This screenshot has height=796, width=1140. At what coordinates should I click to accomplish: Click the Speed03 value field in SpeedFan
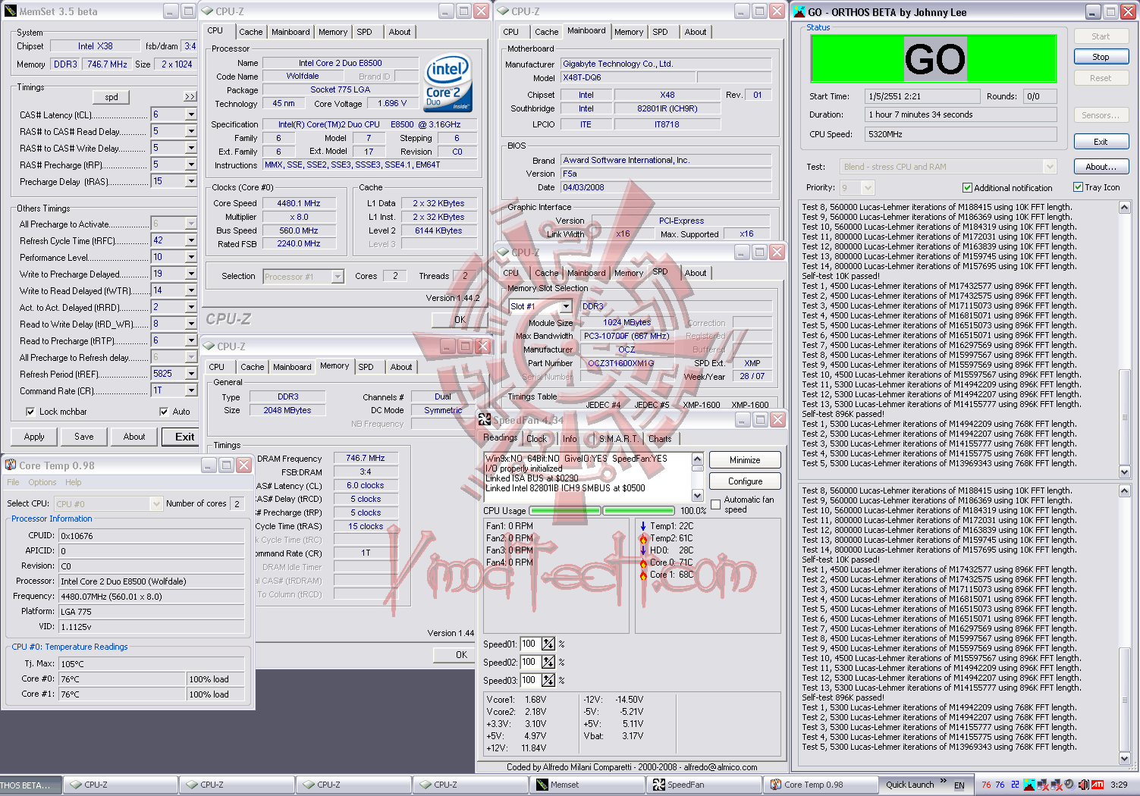(530, 681)
